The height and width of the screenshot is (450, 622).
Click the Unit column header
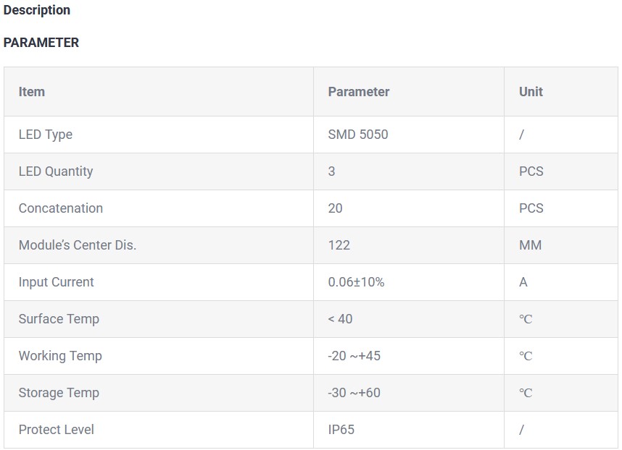pyautogui.click(x=531, y=92)
